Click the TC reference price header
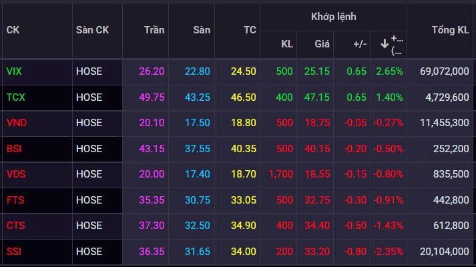 click(x=250, y=30)
